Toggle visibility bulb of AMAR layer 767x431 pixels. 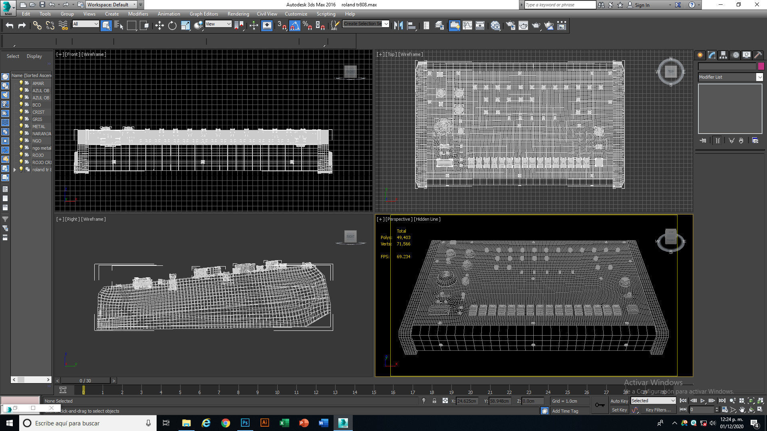tap(21, 83)
